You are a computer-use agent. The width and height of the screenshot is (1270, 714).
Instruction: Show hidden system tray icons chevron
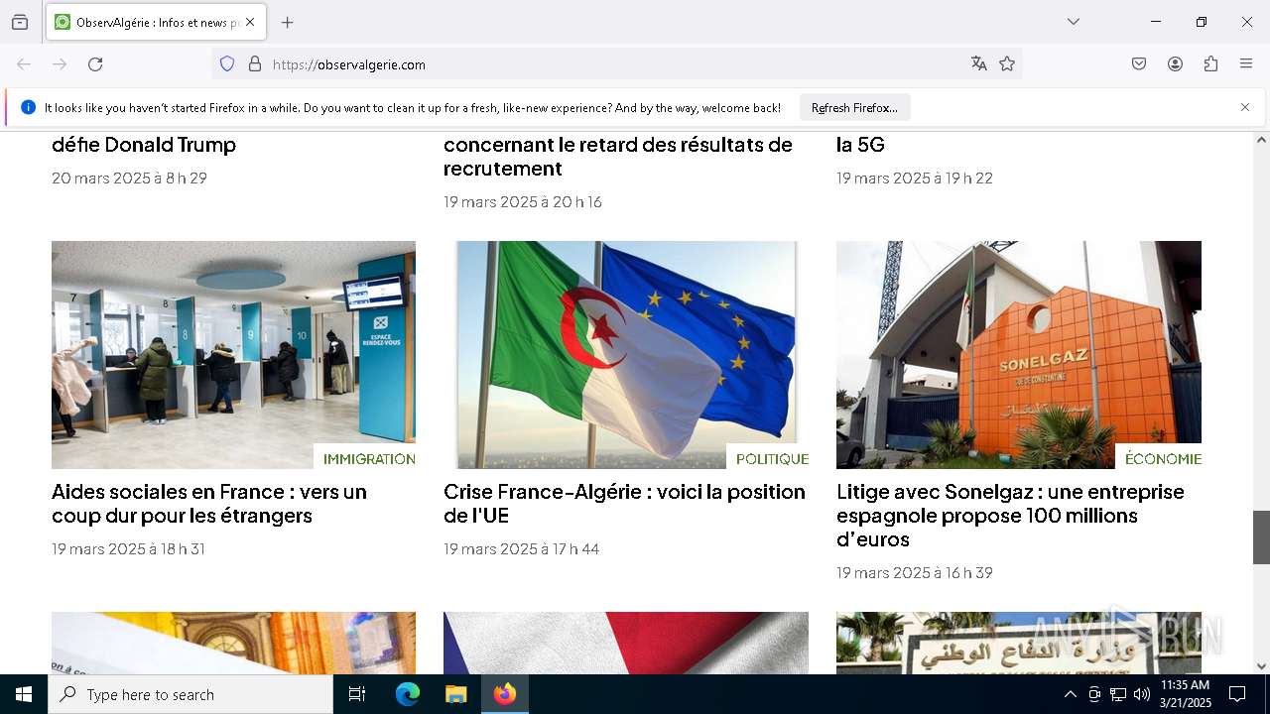(1070, 694)
